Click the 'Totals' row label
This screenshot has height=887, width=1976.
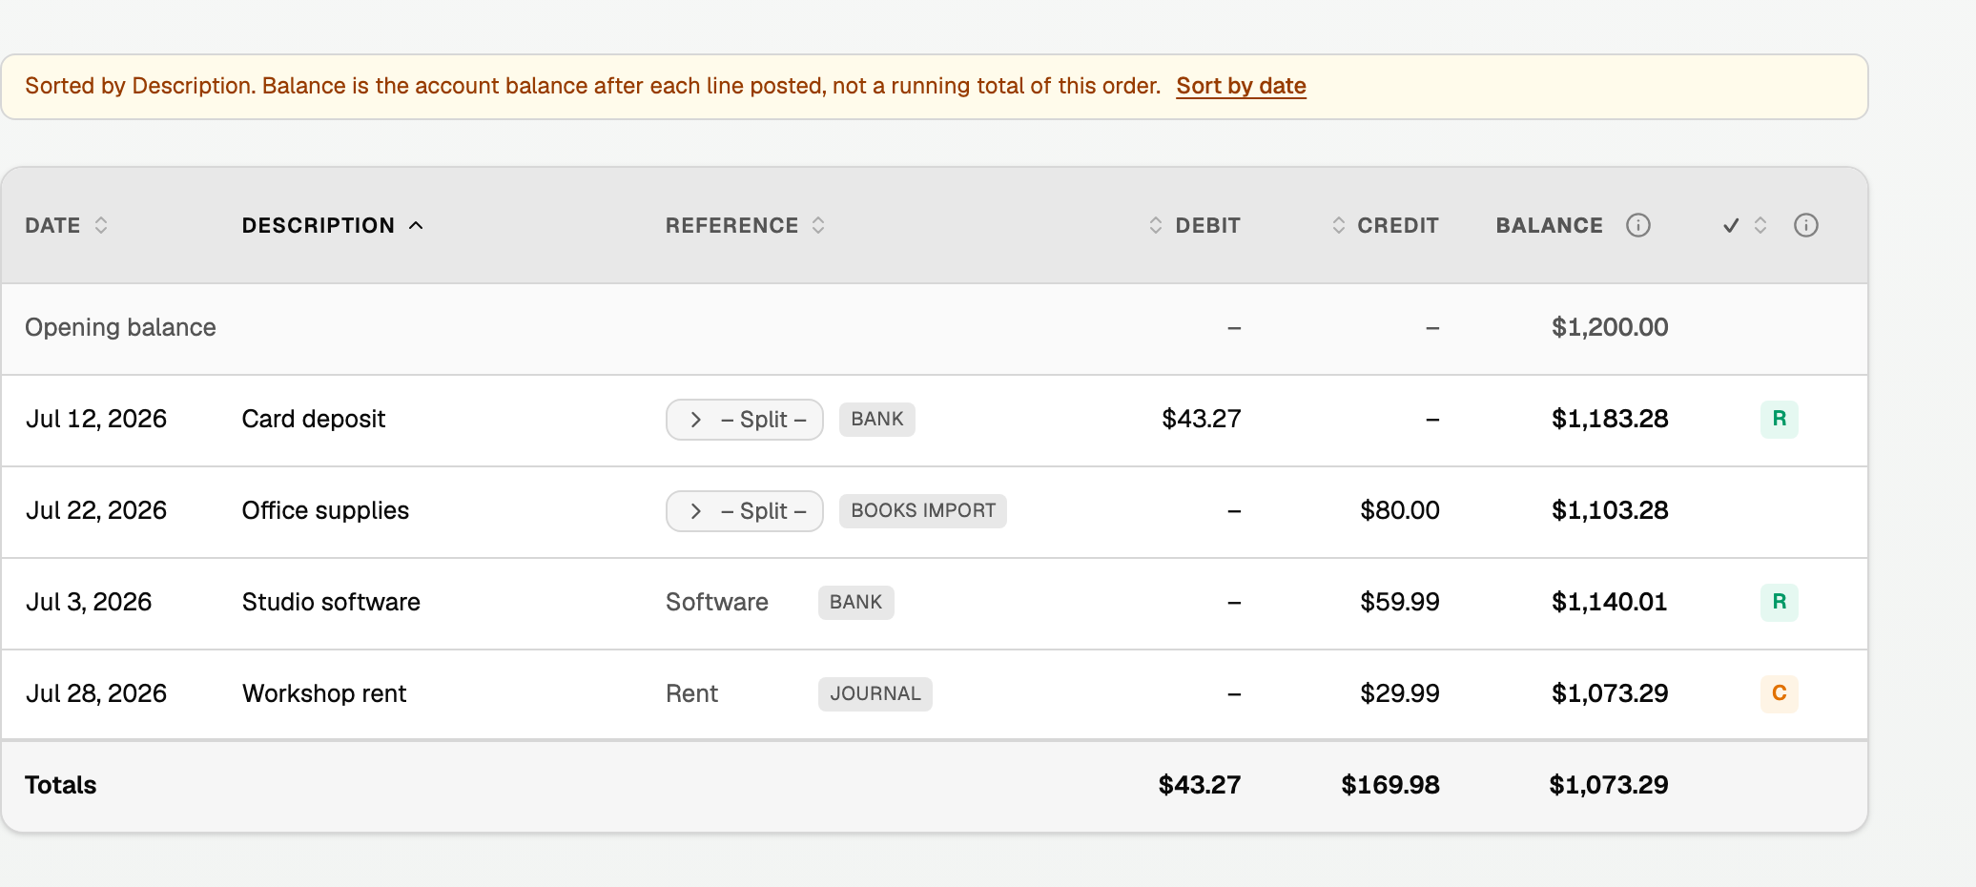(60, 785)
